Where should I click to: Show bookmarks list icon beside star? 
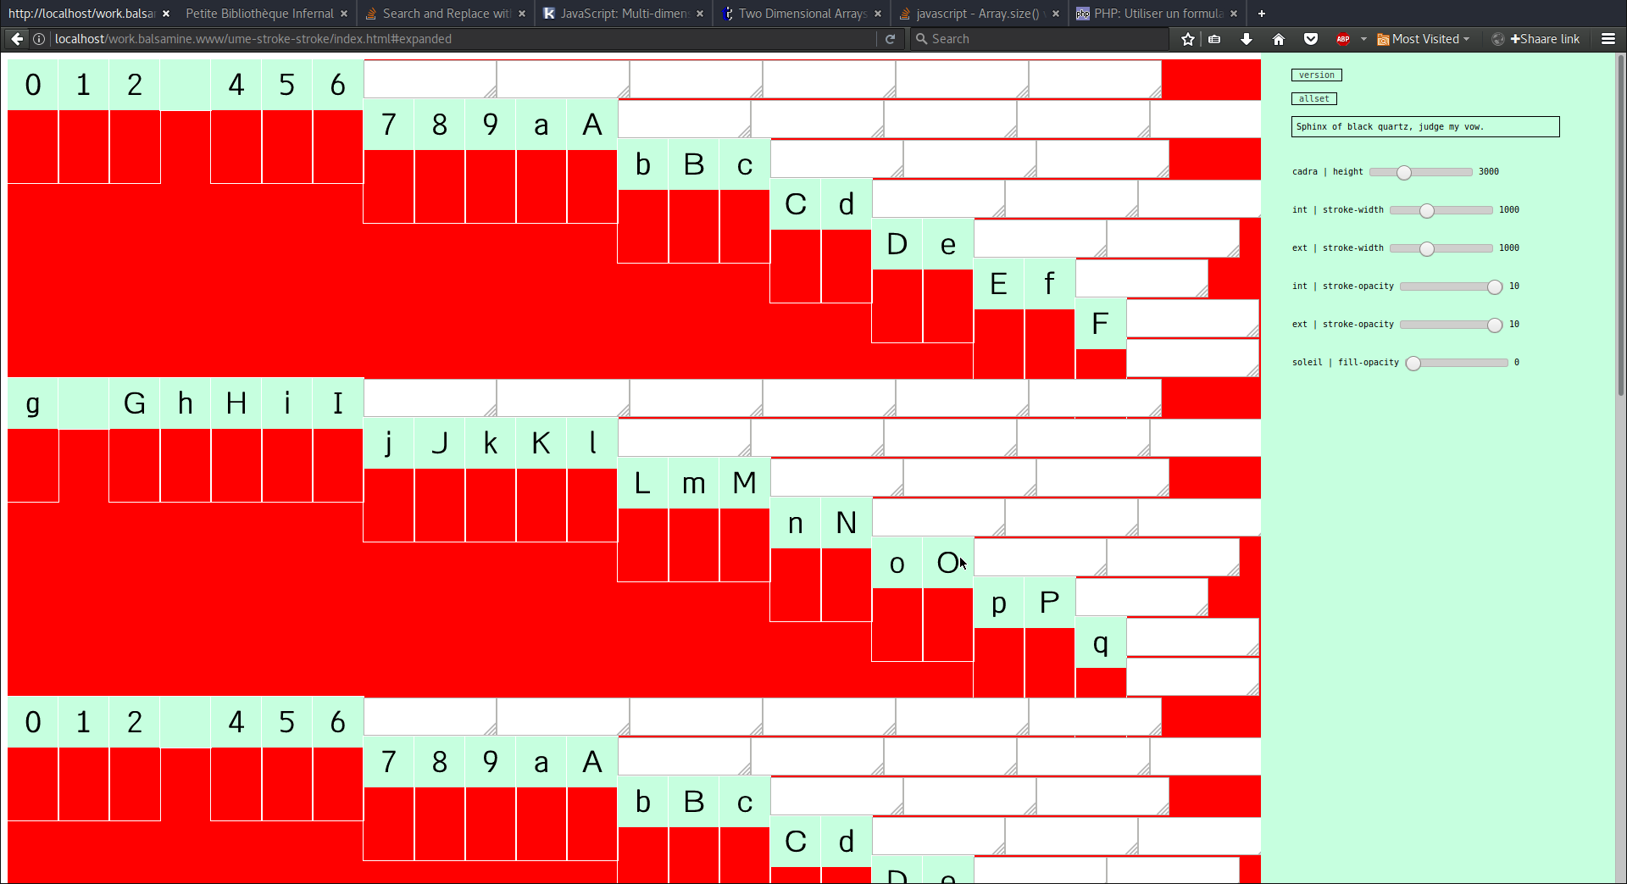1214,39
